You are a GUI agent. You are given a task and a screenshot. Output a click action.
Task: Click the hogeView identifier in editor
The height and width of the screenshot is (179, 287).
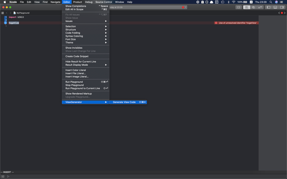14,23
